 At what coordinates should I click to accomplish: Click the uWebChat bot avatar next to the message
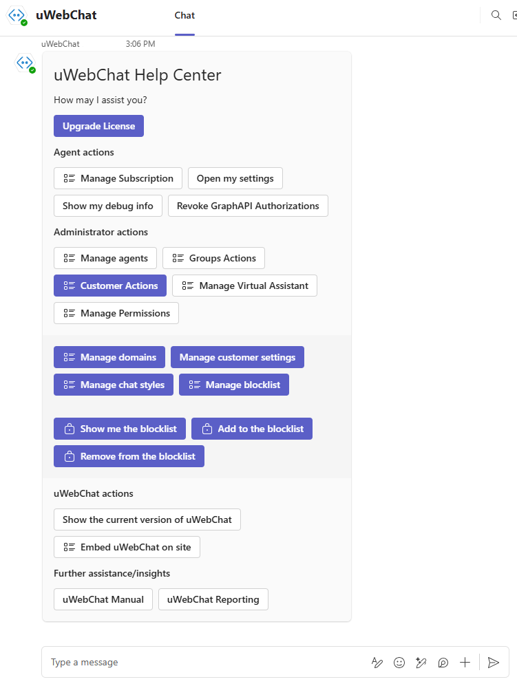tap(25, 63)
